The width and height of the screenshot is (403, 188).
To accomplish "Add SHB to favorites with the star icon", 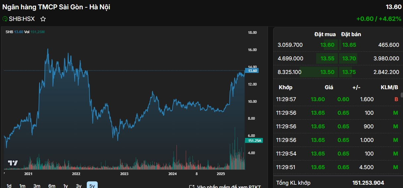I will tap(43, 19).
